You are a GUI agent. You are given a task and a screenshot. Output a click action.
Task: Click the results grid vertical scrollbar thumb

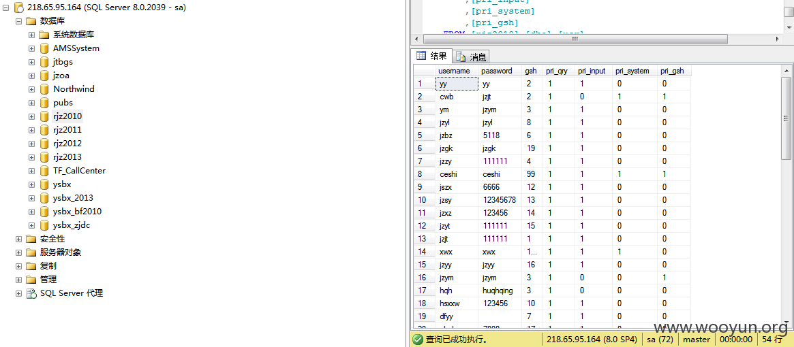pyautogui.click(x=786, y=118)
